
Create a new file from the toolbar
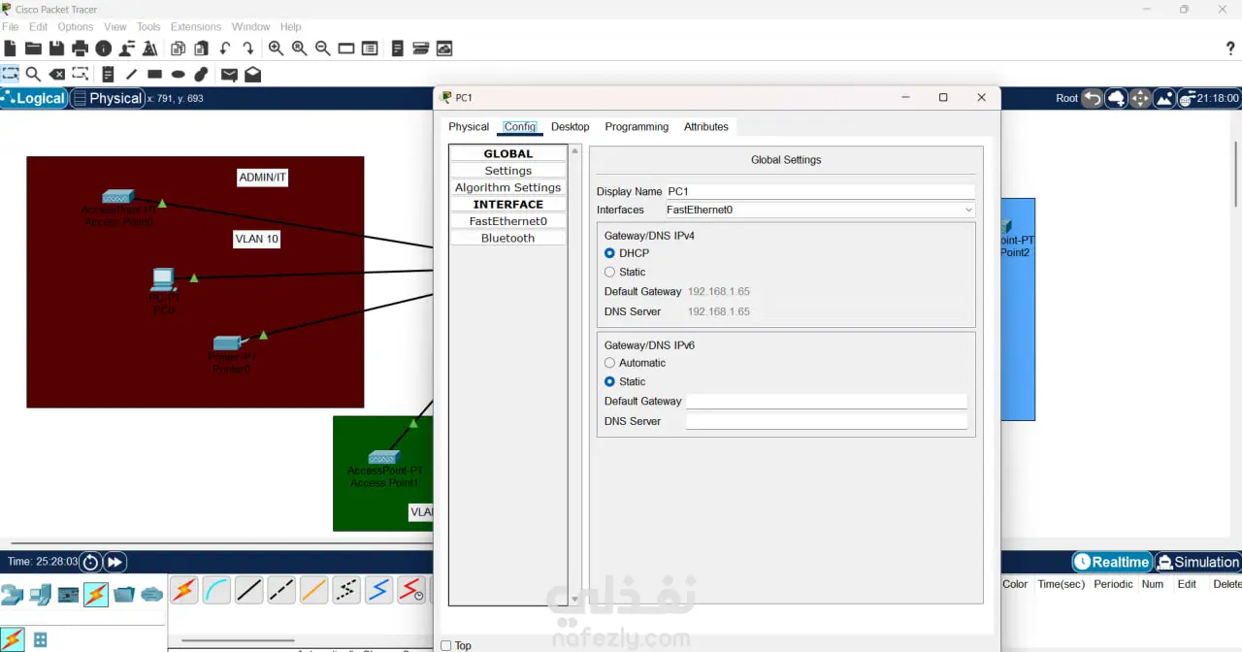tap(10, 49)
